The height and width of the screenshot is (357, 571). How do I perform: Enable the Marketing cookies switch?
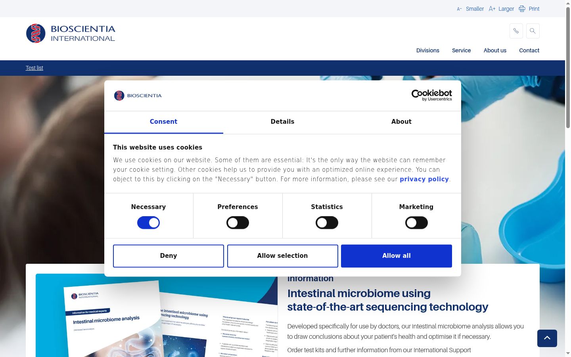(416, 223)
